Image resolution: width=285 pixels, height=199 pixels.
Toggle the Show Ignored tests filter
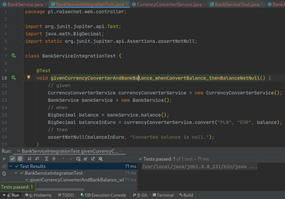point(20,159)
